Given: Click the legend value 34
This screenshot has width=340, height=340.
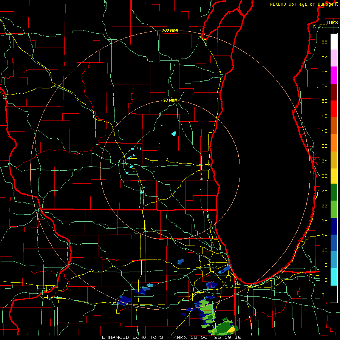Looking at the screenshot, I should tap(325, 161).
